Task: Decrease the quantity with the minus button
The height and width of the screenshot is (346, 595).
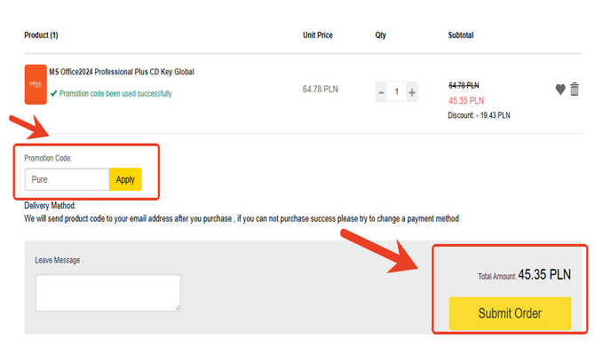Action: (381, 91)
